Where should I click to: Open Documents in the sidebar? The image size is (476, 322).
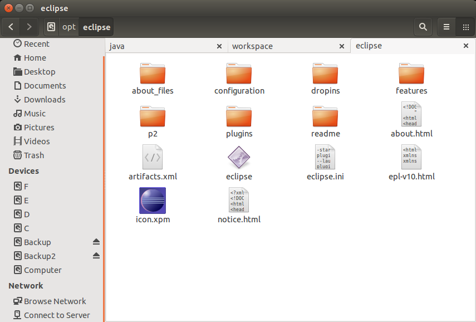click(52, 86)
